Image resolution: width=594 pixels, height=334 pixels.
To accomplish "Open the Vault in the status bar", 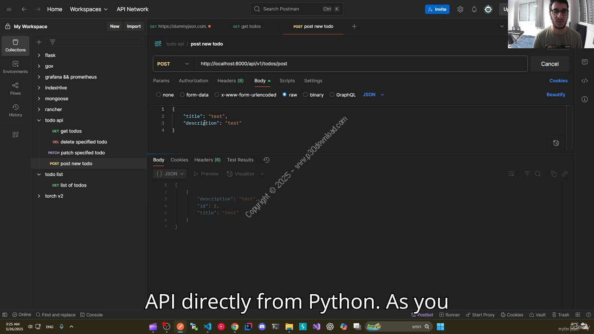I will [x=537, y=315].
